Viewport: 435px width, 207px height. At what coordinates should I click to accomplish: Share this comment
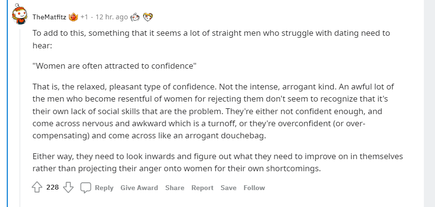[x=175, y=188]
